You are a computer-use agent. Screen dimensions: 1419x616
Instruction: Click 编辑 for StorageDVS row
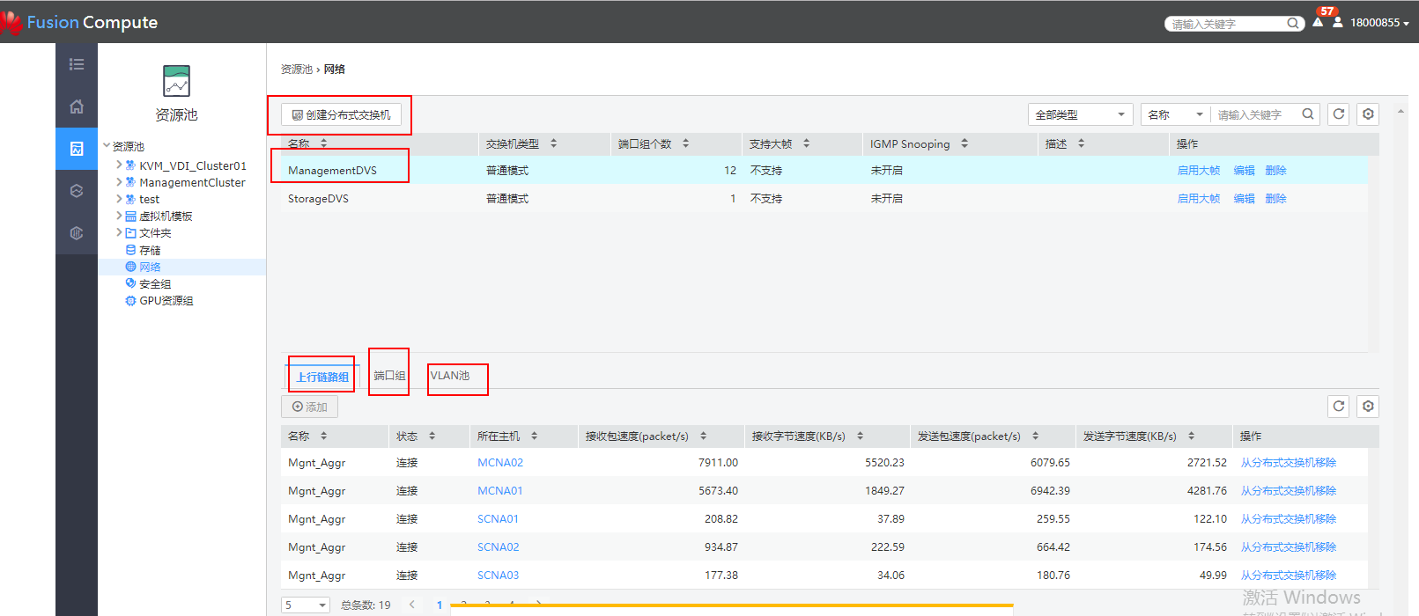click(x=1244, y=199)
